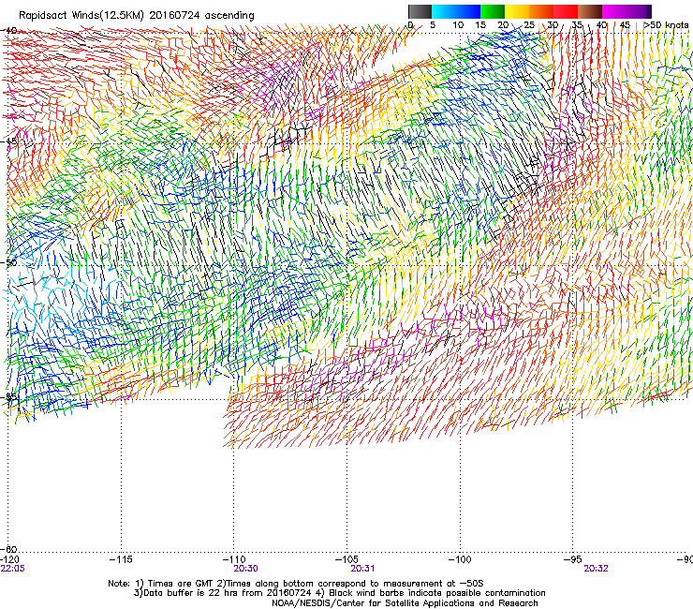Click the 20:32 measurement time label
Viewport: 693px width, 609px height.
pos(596,569)
